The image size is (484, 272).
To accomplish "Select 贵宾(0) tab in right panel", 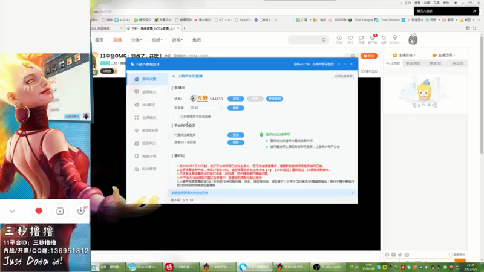I will coord(435,63).
